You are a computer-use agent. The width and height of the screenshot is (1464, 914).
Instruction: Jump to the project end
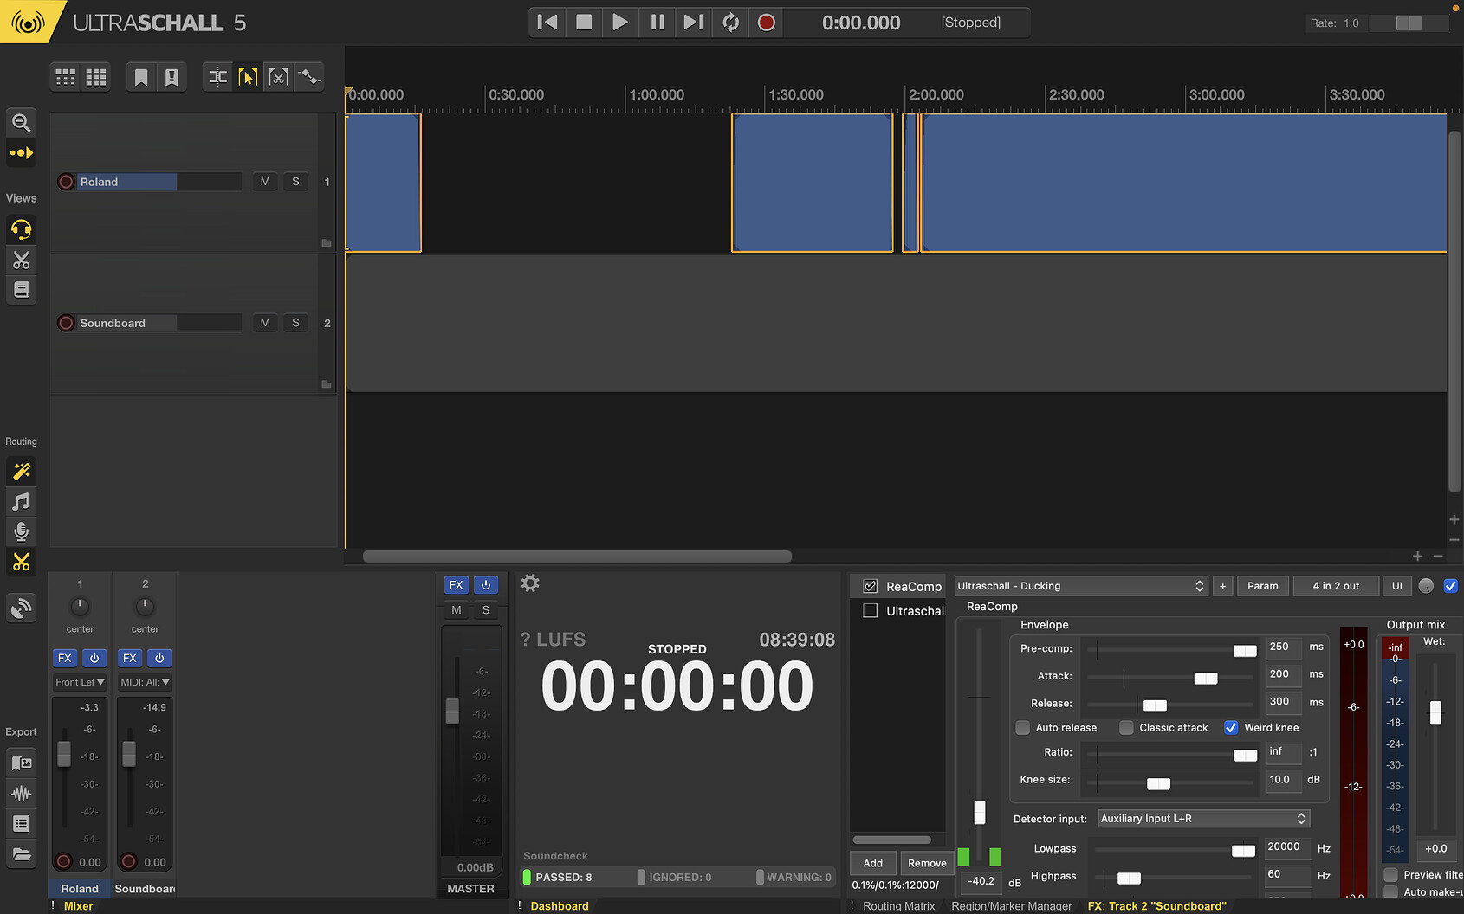(x=694, y=23)
